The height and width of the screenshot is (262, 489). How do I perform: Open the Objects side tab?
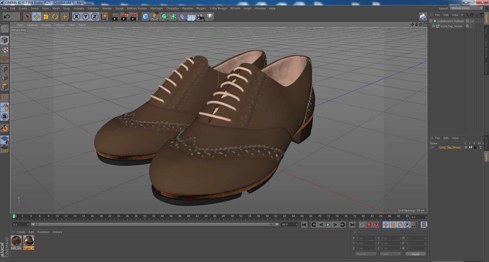click(x=486, y=18)
